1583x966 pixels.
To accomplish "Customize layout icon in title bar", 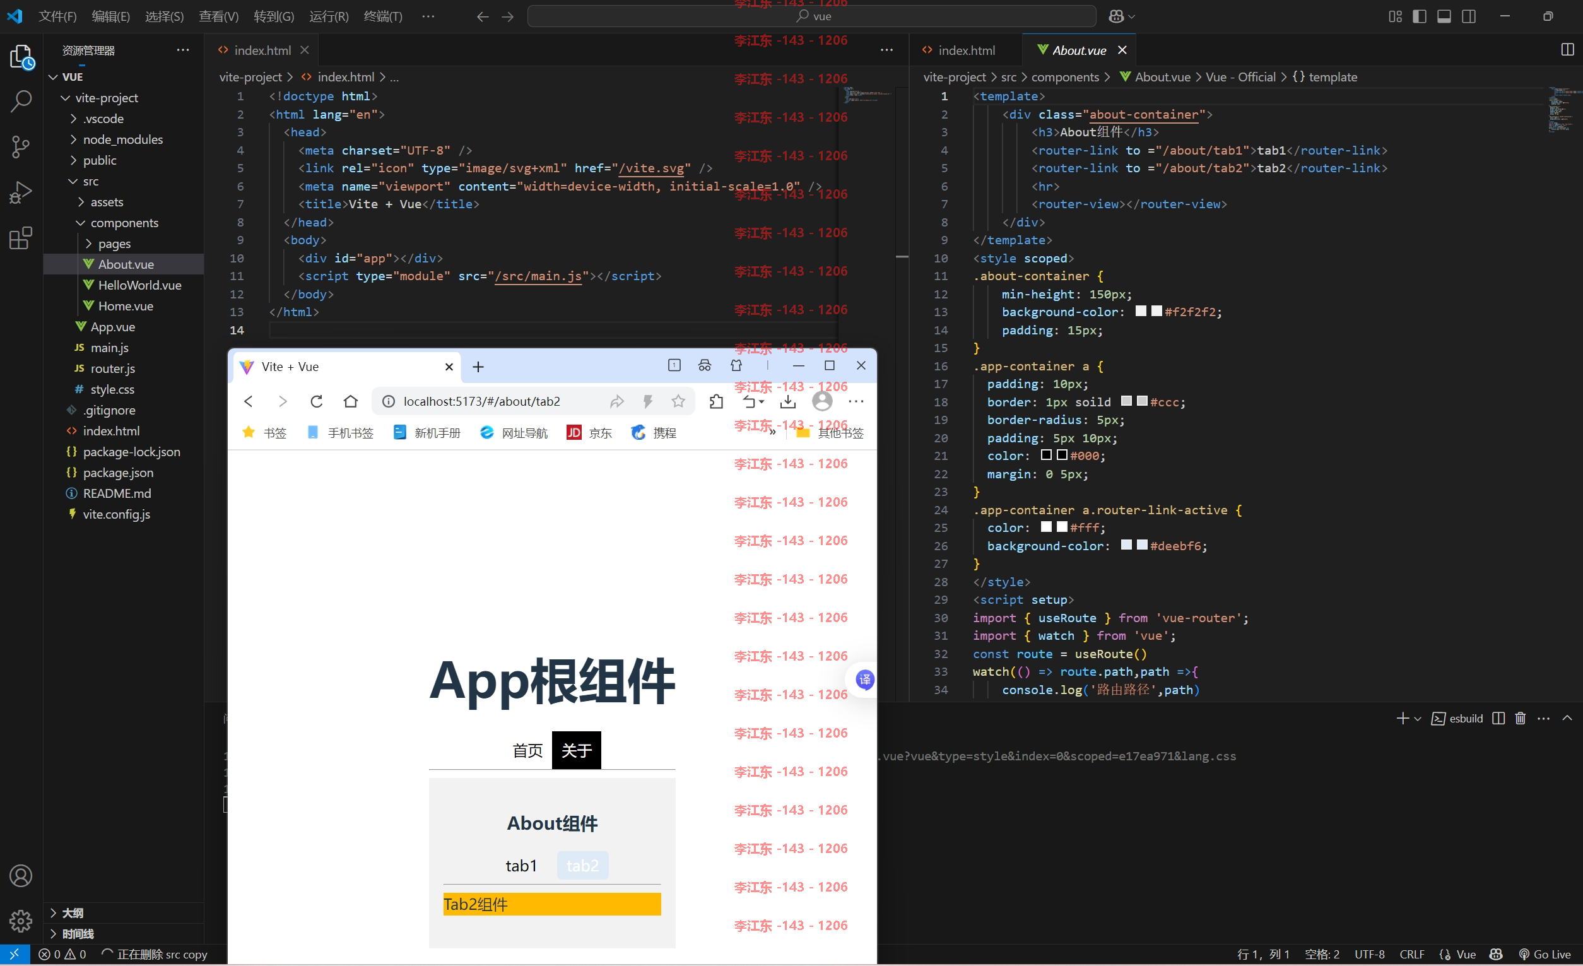I will click(x=1395, y=16).
